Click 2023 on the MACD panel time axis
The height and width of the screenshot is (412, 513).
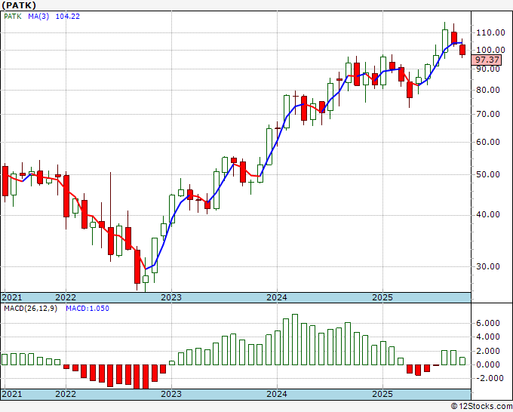coord(171,394)
